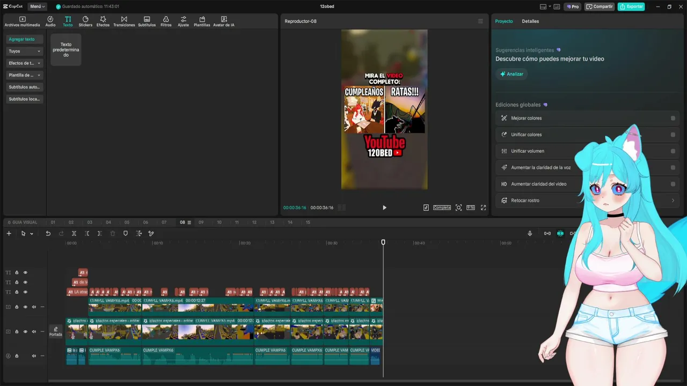Click the TikTok preview icon in player
Viewport: 687px width, 386px height.
tap(426, 207)
